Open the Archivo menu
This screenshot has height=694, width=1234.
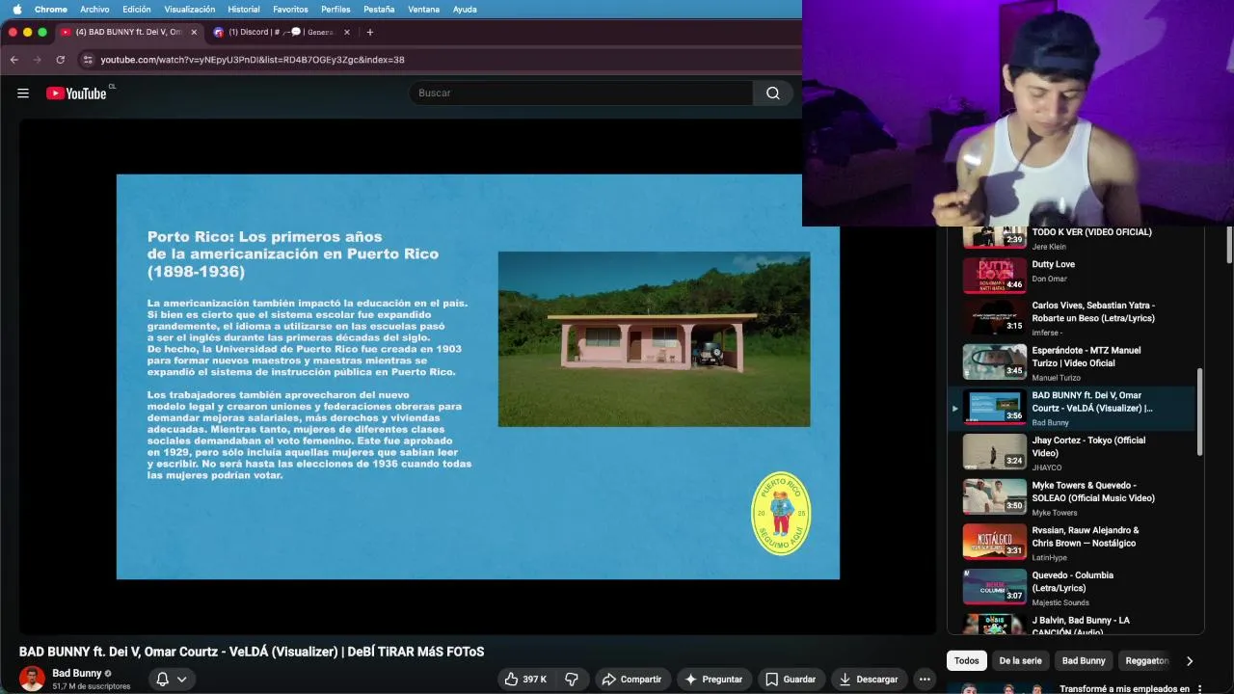94,9
